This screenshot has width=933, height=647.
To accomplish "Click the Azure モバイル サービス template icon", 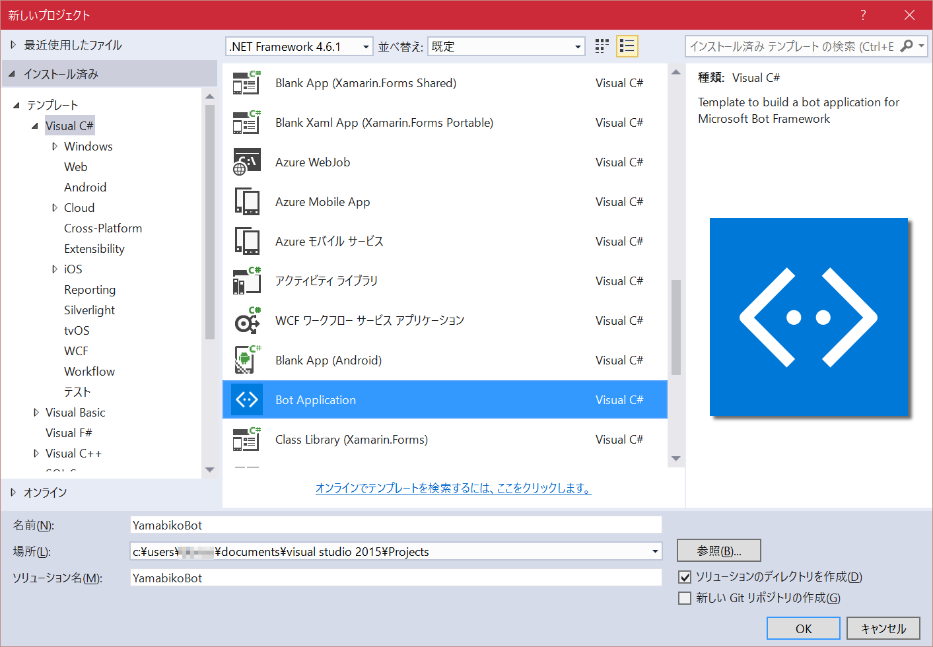I will (247, 242).
